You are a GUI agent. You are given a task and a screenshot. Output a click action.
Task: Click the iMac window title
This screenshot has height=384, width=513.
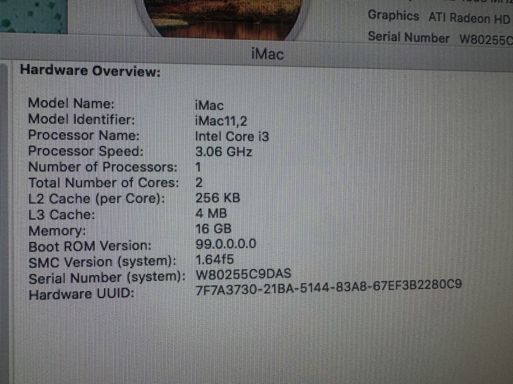(x=268, y=54)
